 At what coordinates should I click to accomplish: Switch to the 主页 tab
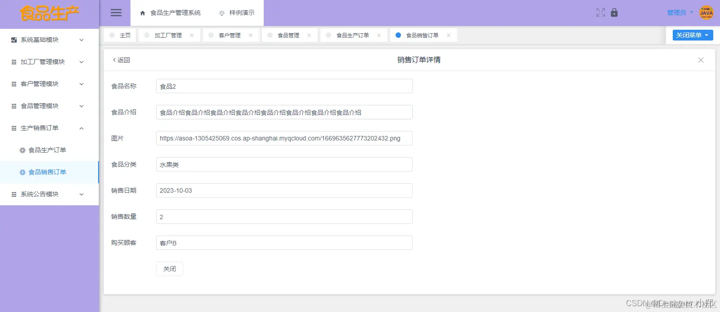(120, 35)
